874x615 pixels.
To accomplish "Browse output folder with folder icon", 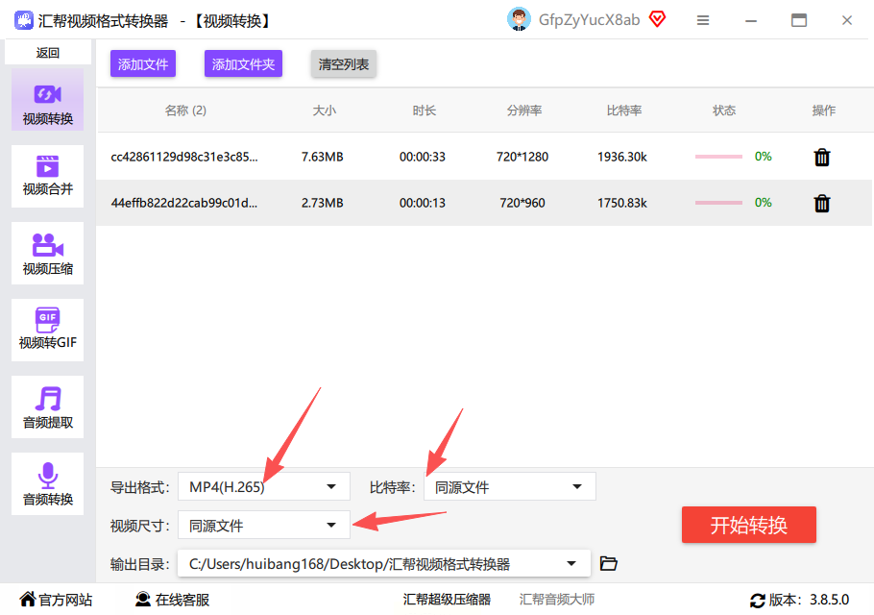I will click(x=609, y=564).
